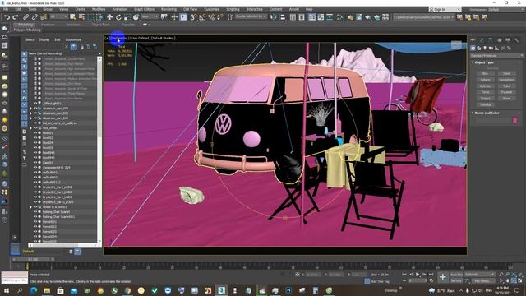Toggle the Angle Snap button
This screenshot has width=526, height=296.
click(x=202, y=17)
